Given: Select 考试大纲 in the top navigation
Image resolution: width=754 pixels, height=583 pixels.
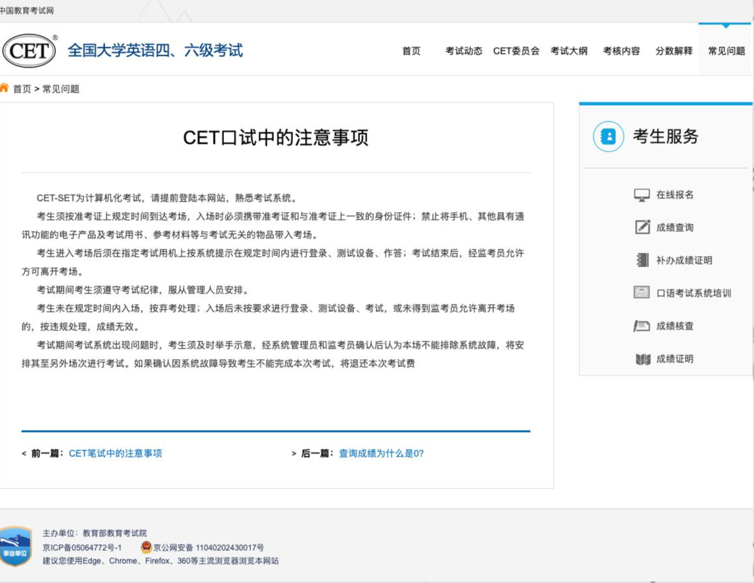Looking at the screenshot, I should 569,51.
